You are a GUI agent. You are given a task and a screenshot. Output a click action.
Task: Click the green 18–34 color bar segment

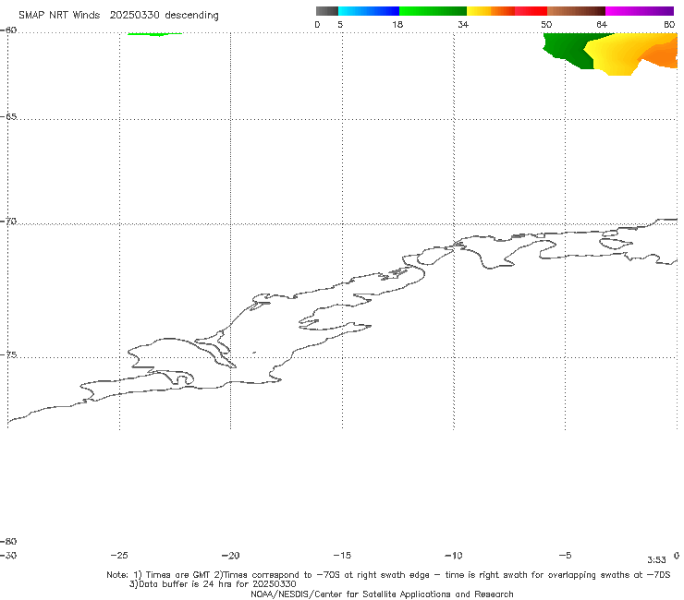coord(433,11)
